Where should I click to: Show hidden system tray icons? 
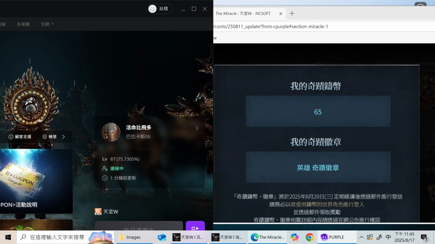[x=361, y=237]
